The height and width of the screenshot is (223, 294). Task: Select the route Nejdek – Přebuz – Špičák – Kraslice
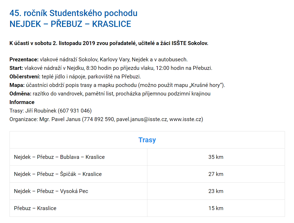(78, 174)
